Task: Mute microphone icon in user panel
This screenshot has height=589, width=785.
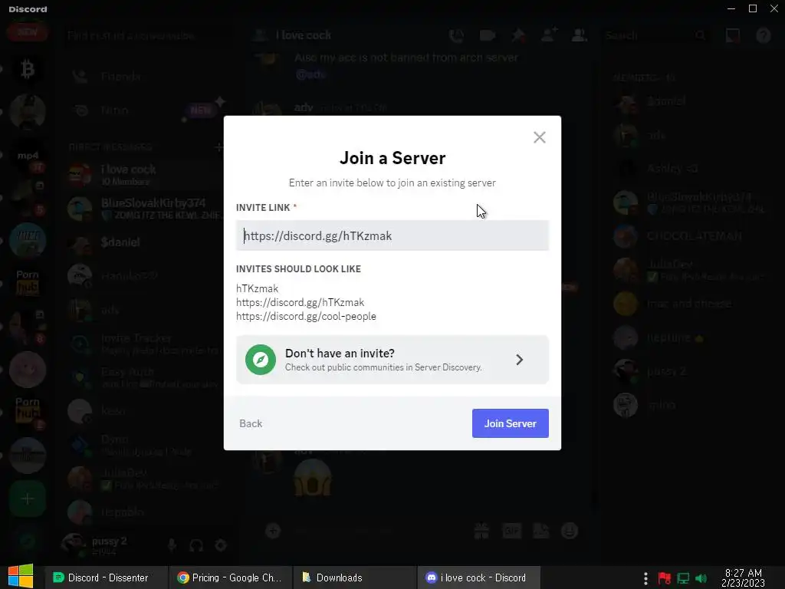Action: [172, 545]
